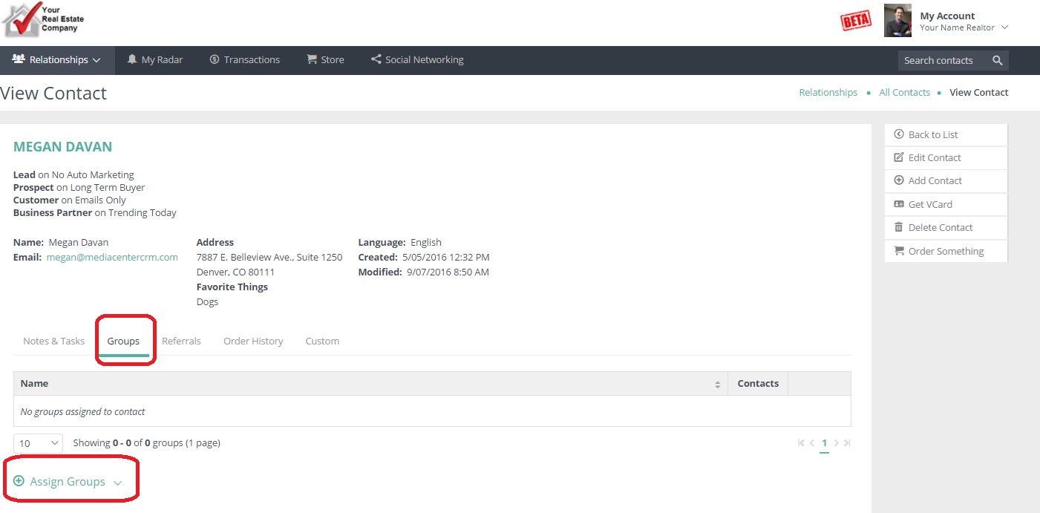Viewport: 1040px width, 513px height.
Task: Switch to the Notes & Tasks tab
Action: click(x=53, y=342)
